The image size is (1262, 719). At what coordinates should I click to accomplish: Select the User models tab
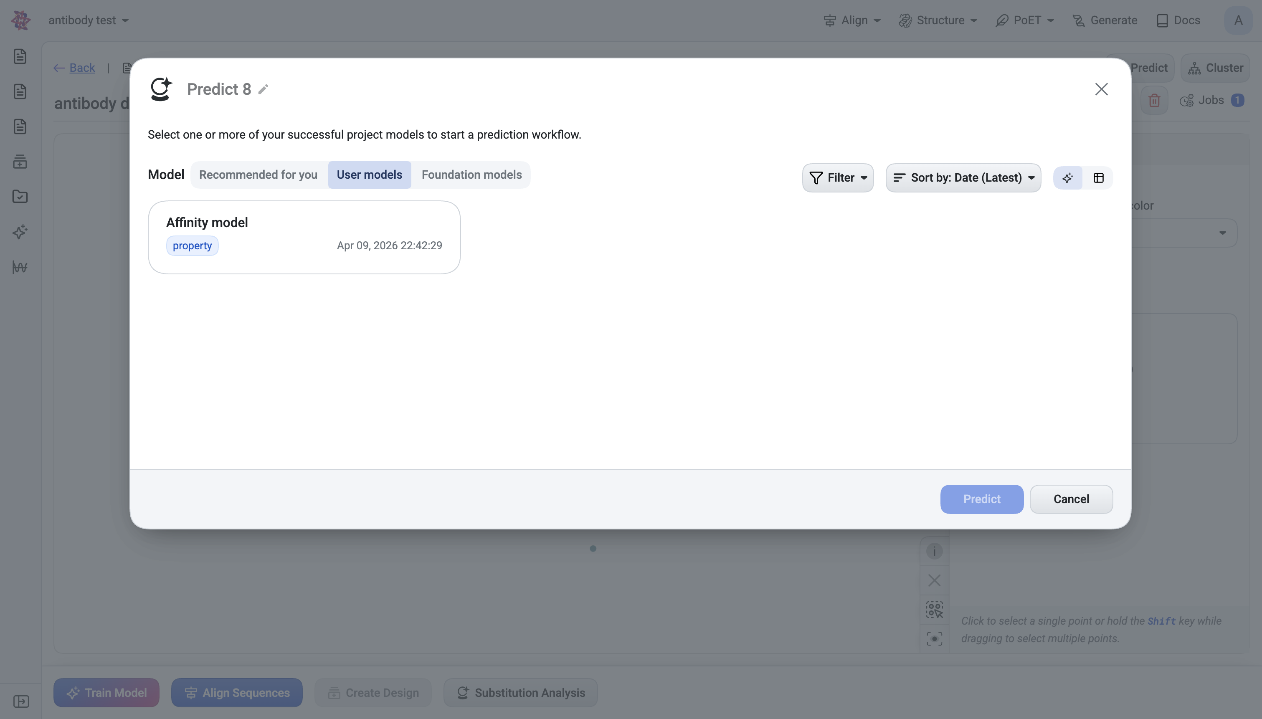[x=369, y=175]
